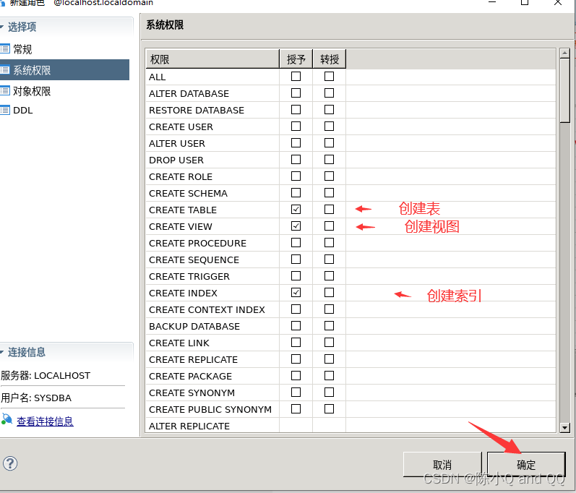Grant DROP USER permission

tap(296, 160)
